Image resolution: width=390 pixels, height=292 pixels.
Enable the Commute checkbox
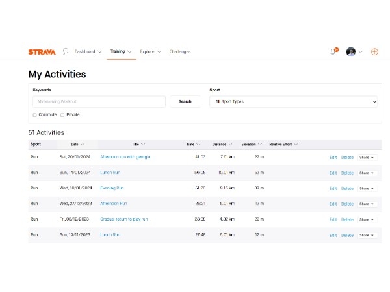pyautogui.click(x=34, y=115)
